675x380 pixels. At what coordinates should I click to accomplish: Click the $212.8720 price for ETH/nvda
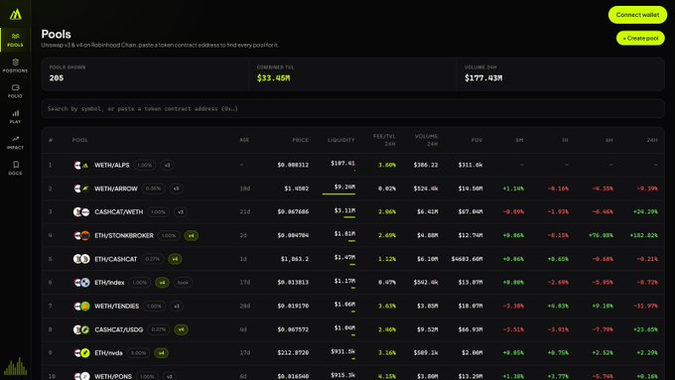click(x=293, y=353)
